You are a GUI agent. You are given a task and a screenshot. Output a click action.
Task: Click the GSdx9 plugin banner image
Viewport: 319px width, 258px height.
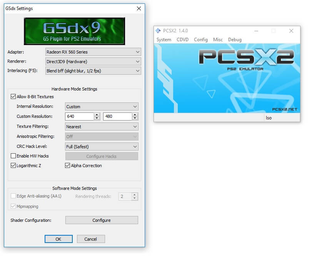[x=75, y=31]
